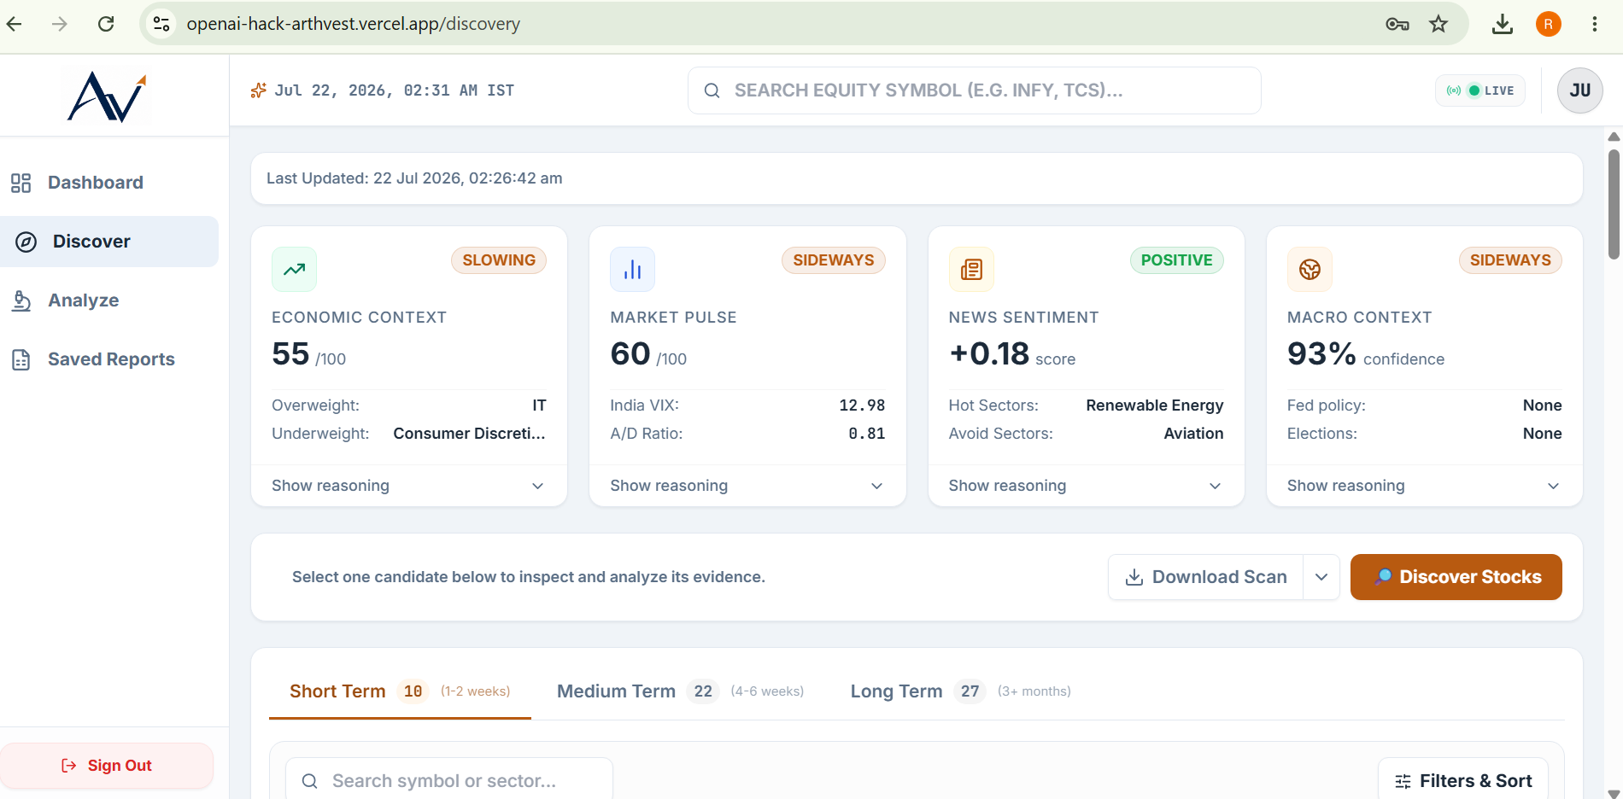Open browser downloads icon

(x=1502, y=24)
